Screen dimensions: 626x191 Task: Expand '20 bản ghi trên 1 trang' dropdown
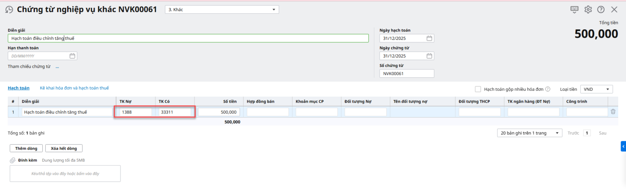coord(557,133)
